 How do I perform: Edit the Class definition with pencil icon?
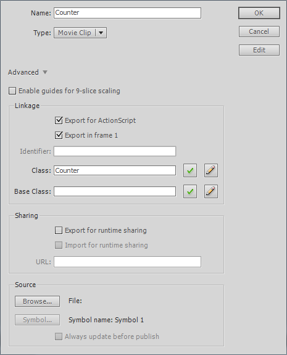(211, 170)
